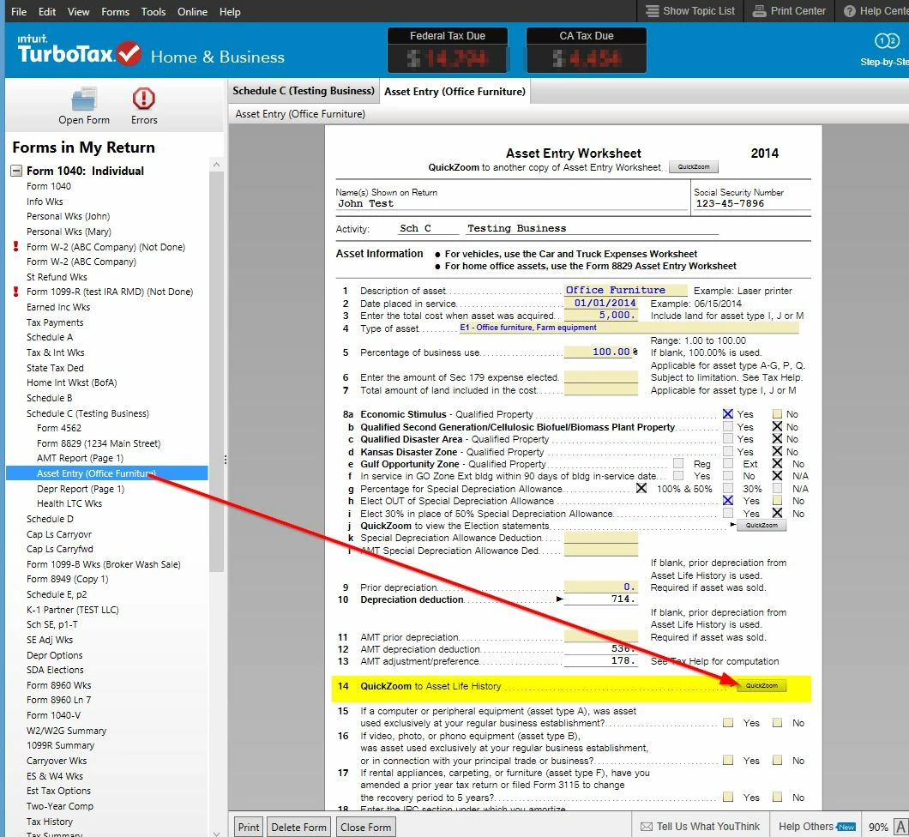909x837 pixels.
Task: Click the 90% zoom level indicator
Action: coord(878,828)
